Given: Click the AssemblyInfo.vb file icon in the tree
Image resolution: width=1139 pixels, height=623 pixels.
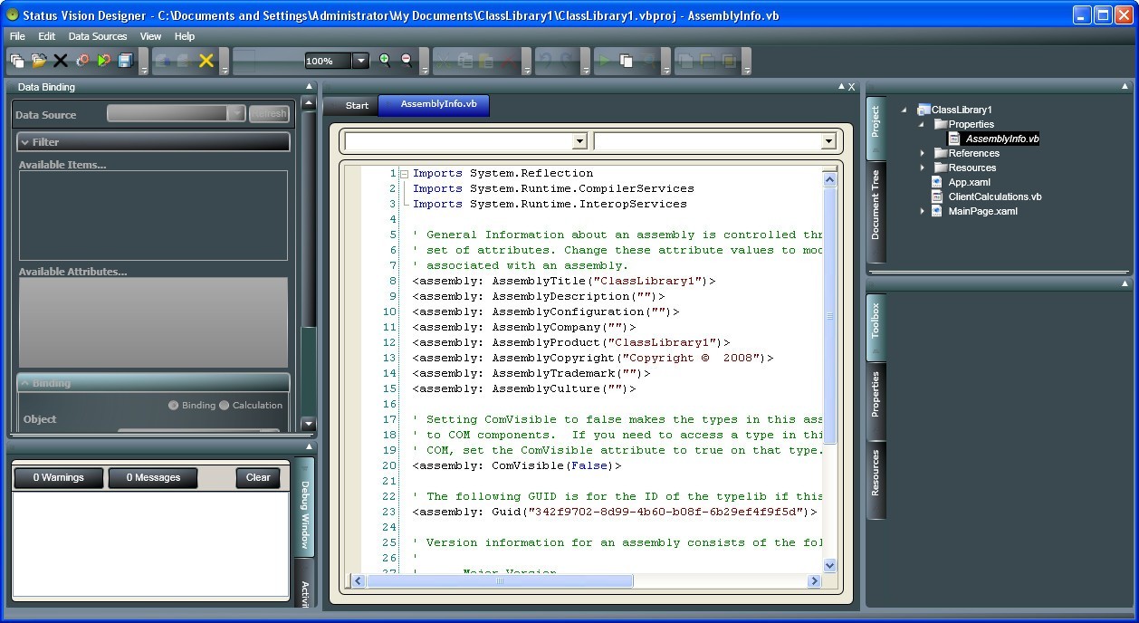Looking at the screenshot, I should [x=953, y=139].
